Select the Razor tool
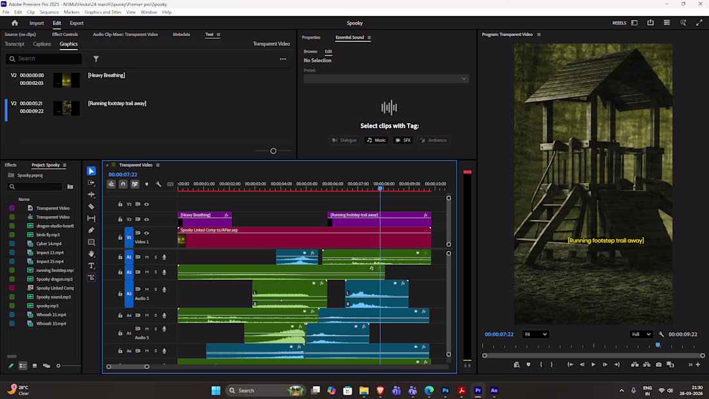709x399 pixels. coord(92,206)
